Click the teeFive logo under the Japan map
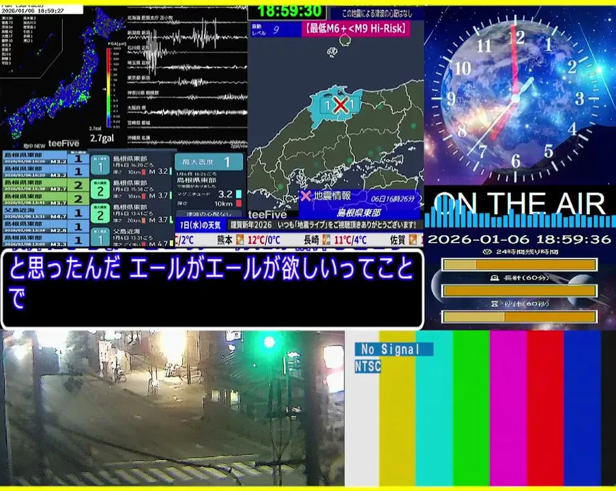 (63, 143)
